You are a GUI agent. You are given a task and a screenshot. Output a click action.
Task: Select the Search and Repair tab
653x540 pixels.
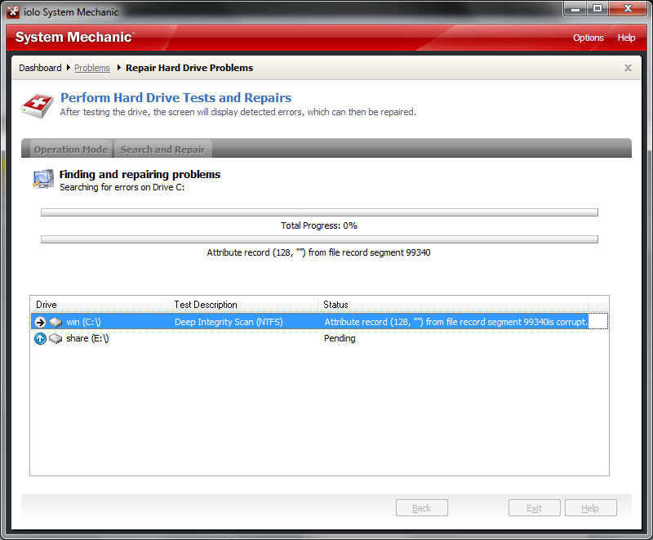(x=163, y=150)
